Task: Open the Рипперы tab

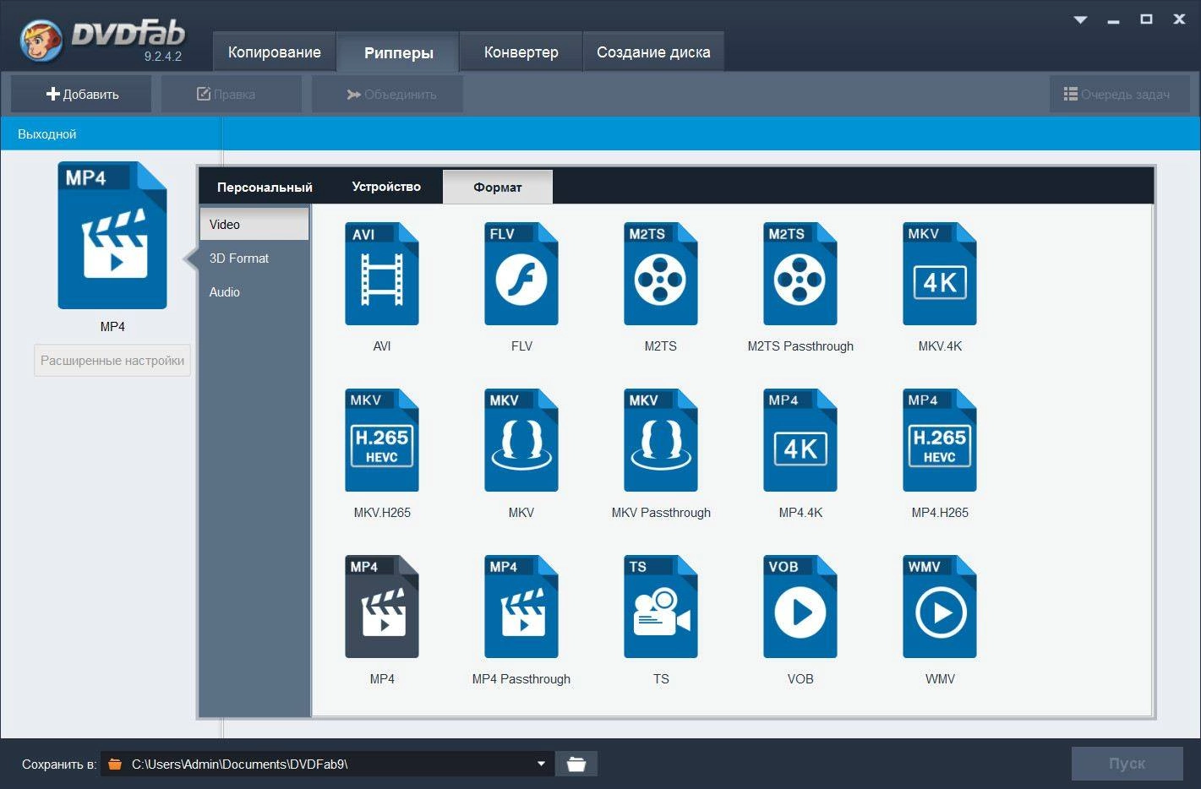Action: (x=398, y=52)
